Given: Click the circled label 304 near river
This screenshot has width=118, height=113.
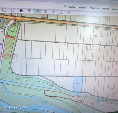Looking at the screenshot, I should point(51,85).
